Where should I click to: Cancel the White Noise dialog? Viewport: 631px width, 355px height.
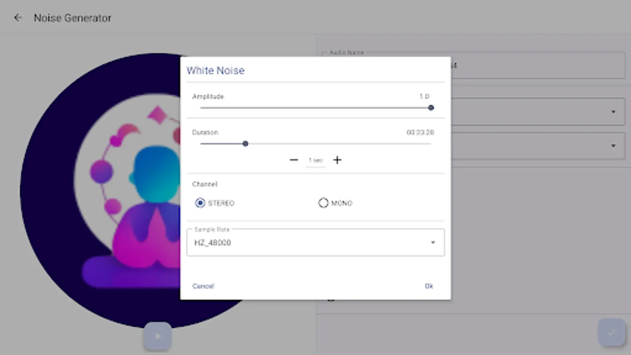[203, 286]
